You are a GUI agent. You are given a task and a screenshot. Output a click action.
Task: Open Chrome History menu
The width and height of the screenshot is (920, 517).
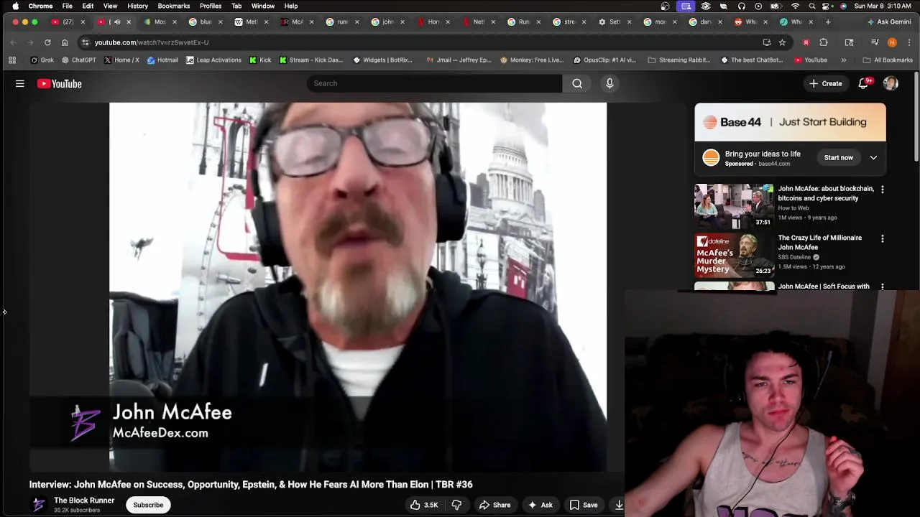click(x=137, y=6)
